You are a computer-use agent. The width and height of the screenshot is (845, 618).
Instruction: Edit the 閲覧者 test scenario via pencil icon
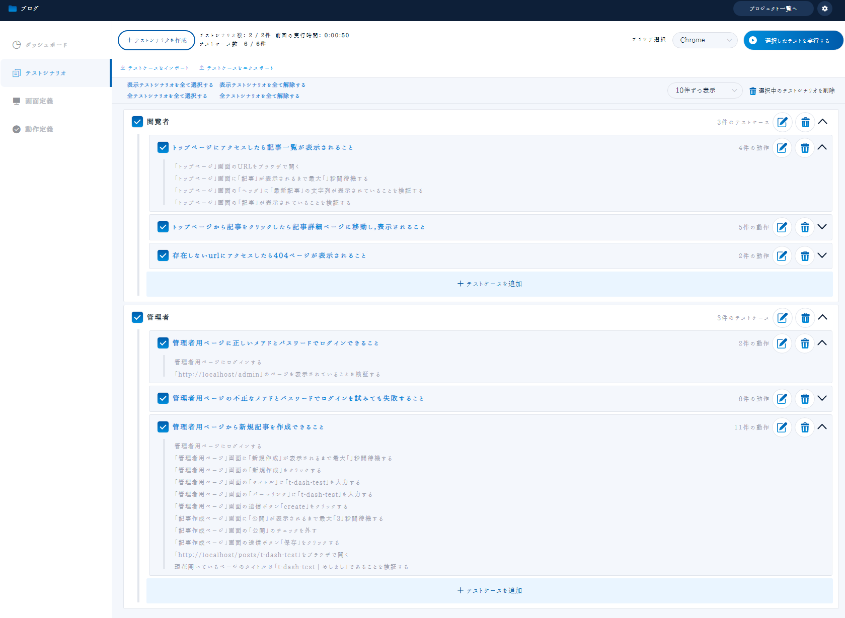(782, 122)
